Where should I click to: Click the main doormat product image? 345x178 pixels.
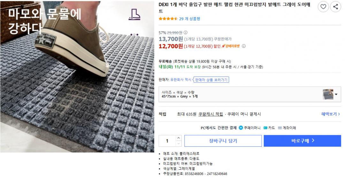(x=77, y=77)
